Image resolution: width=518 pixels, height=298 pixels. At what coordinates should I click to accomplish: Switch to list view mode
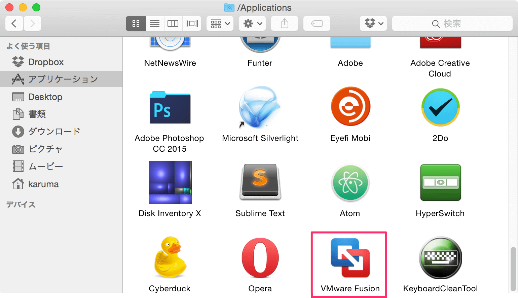pyautogui.click(x=154, y=23)
